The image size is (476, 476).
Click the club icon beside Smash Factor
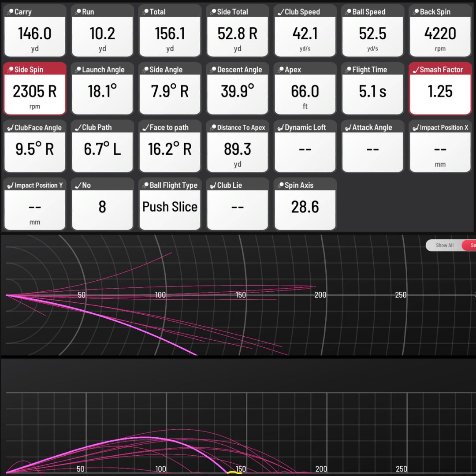click(416, 70)
